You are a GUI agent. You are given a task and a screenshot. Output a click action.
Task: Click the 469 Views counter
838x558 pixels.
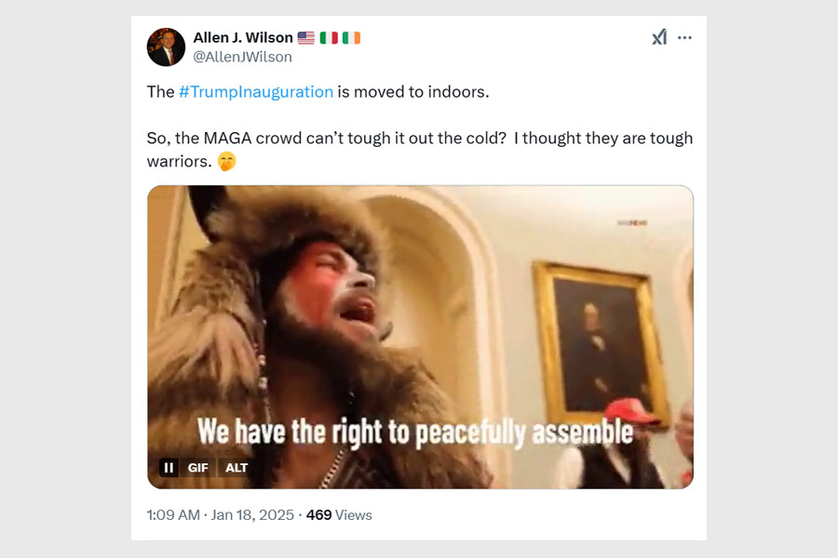[339, 514]
